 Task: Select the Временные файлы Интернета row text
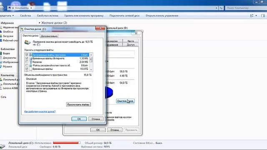pos(48,58)
